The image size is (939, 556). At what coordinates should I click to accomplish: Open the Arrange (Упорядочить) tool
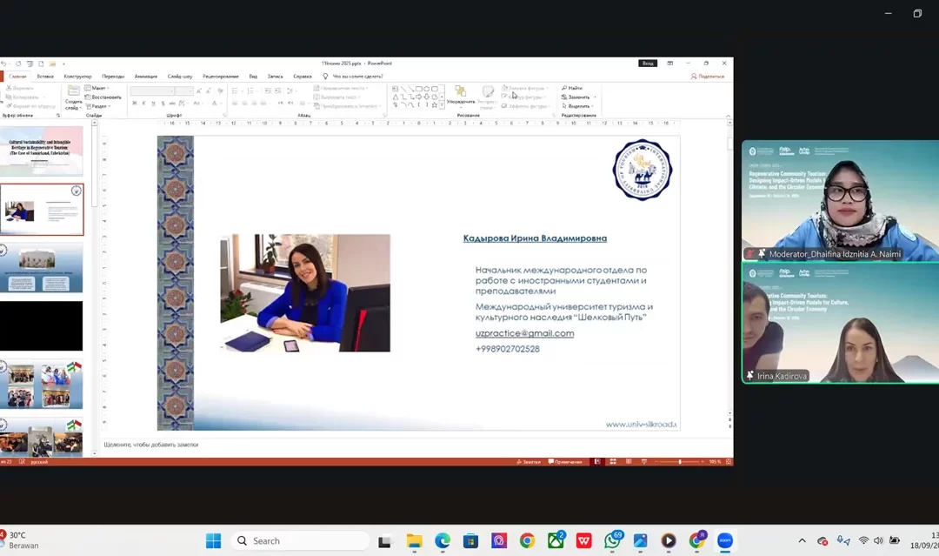pyautogui.click(x=461, y=96)
